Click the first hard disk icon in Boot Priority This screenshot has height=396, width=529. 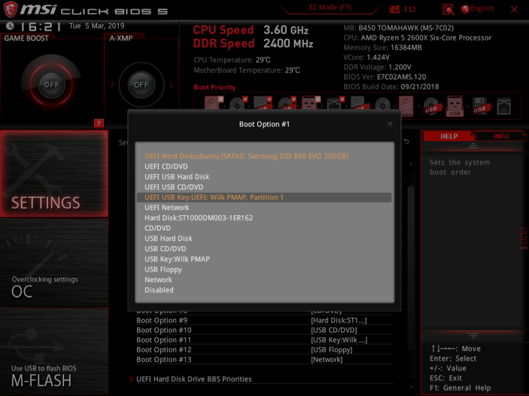[x=212, y=104]
